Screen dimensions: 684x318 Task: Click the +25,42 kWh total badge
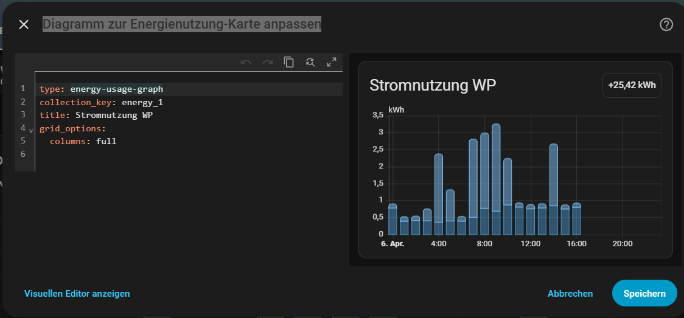coord(632,86)
